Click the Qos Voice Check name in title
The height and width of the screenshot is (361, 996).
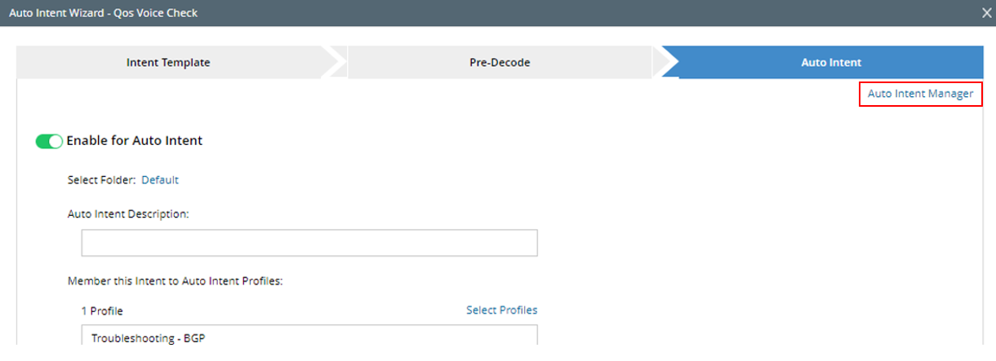(153, 13)
